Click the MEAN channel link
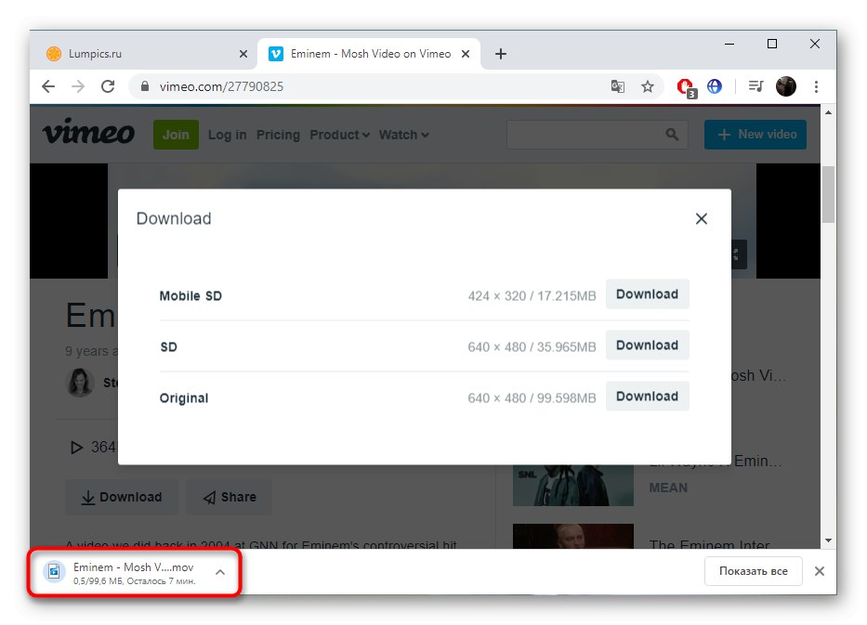The height and width of the screenshot is (625, 867). [x=668, y=488]
